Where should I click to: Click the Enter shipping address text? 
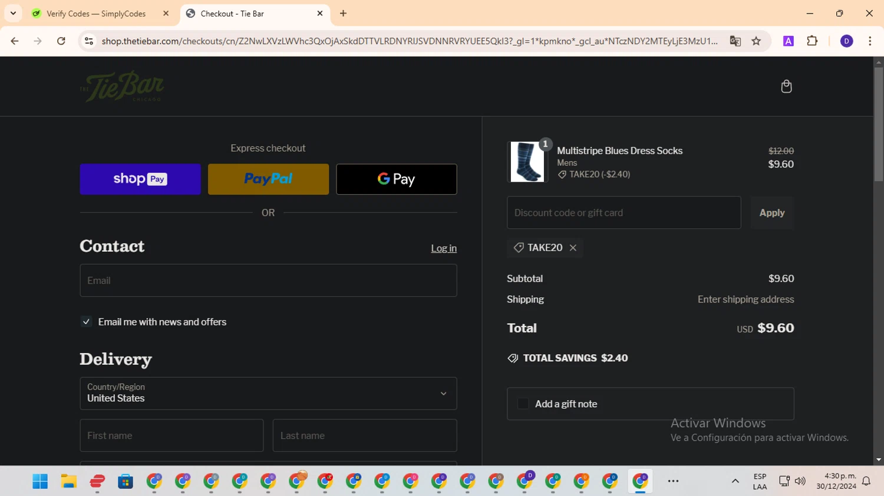tap(746, 299)
